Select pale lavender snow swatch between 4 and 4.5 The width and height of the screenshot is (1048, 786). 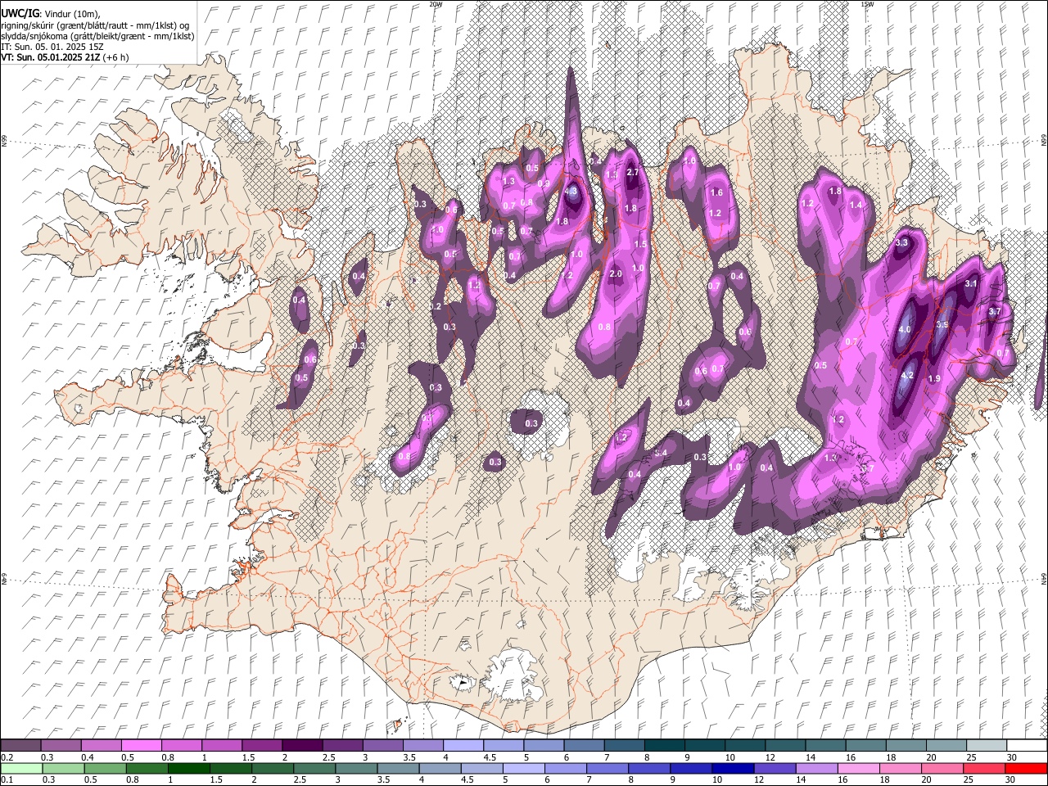(462, 745)
